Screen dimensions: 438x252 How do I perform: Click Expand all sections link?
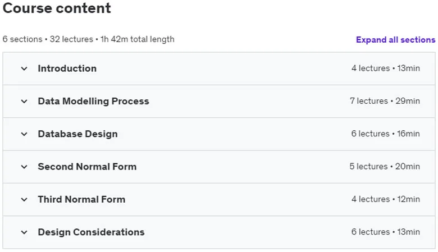coord(395,40)
